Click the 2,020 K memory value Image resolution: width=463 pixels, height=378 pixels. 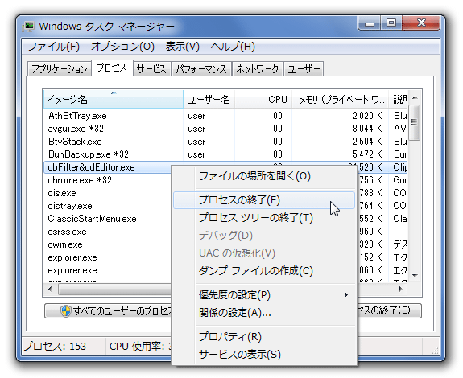[x=367, y=116]
